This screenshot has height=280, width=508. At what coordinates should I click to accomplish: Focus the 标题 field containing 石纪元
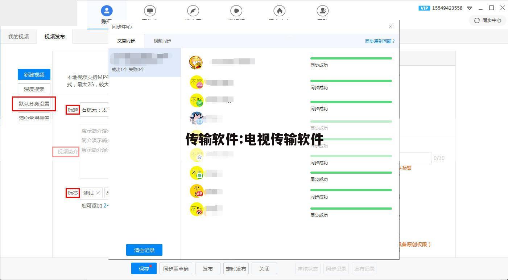[x=94, y=110]
